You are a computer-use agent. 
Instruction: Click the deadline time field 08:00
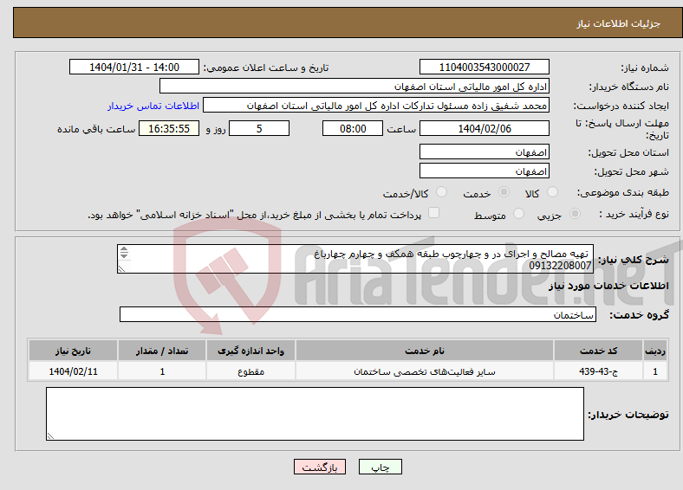(x=353, y=128)
